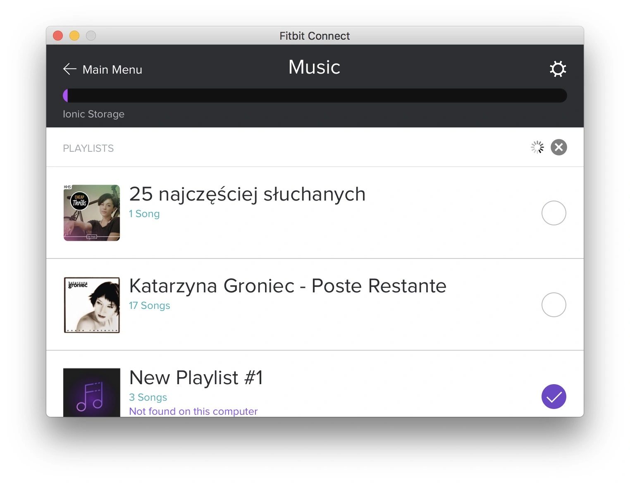This screenshot has width=630, height=483.
Task: Click the Ionic Storage usage bar
Action: 315,96
